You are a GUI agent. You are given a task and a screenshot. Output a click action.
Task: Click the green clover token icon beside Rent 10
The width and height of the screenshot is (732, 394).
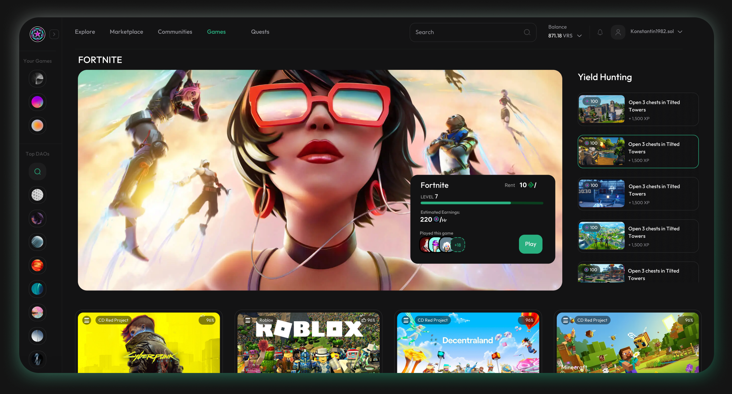530,185
